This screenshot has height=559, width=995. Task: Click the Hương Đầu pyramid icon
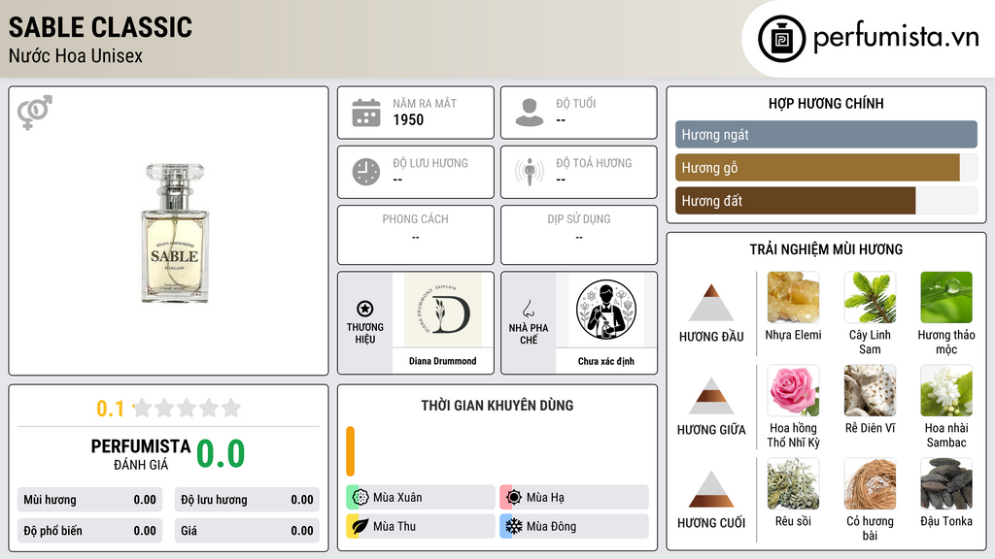[711, 303]
